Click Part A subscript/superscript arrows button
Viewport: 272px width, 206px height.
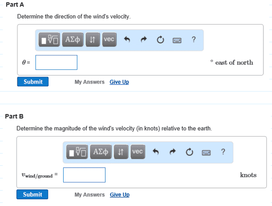[x=93, y=39]
